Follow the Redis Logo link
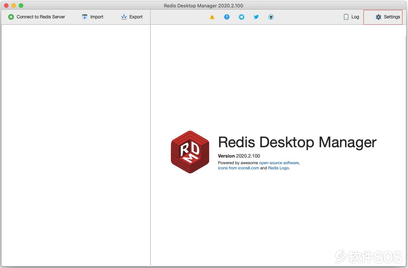The width and height of the screenshot is (408, 268). 278,168
